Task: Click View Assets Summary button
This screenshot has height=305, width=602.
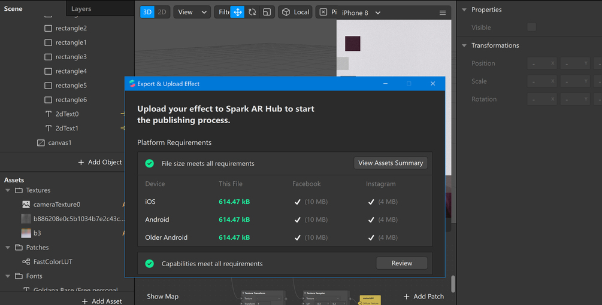Action: pyautogui.click(x=391, y=163)
